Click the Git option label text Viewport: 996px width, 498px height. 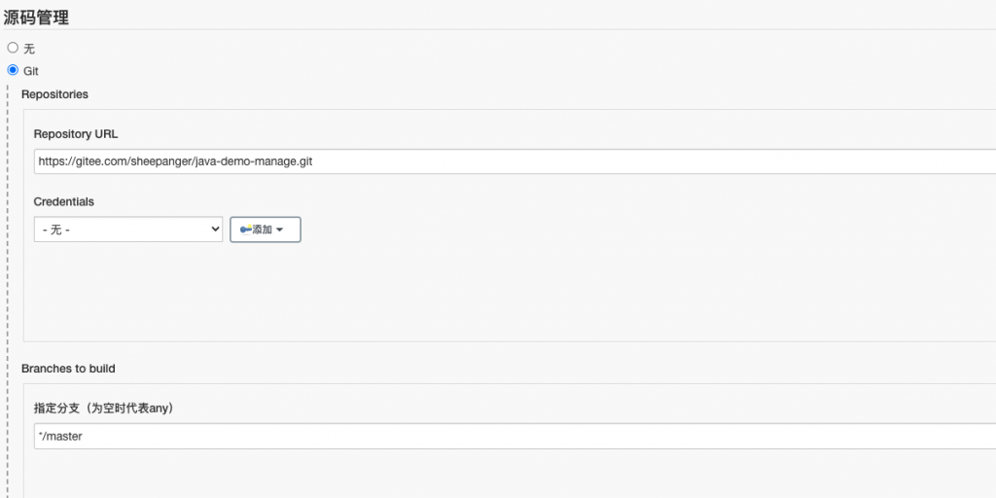(x=31, y=71)
